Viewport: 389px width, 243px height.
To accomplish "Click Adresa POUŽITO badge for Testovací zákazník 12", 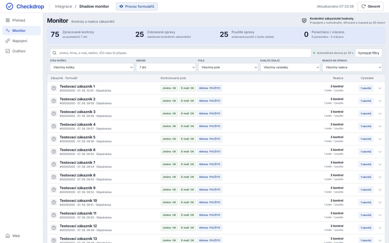I will coord(210,228).
